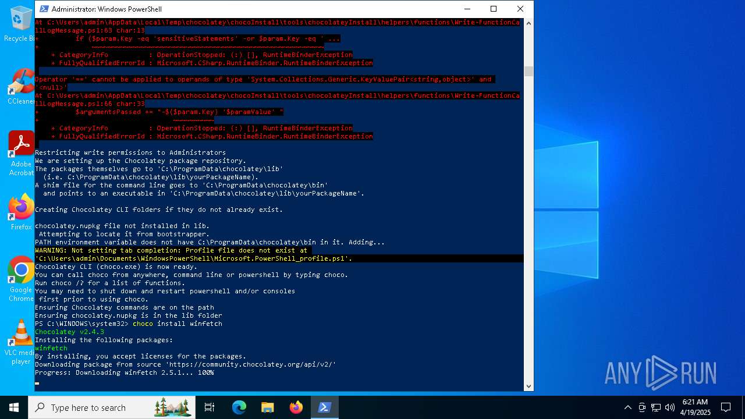745x419 pixels.
Task: Click 'Downloading package from source' URL line
Action: click(x=186, y=364)
